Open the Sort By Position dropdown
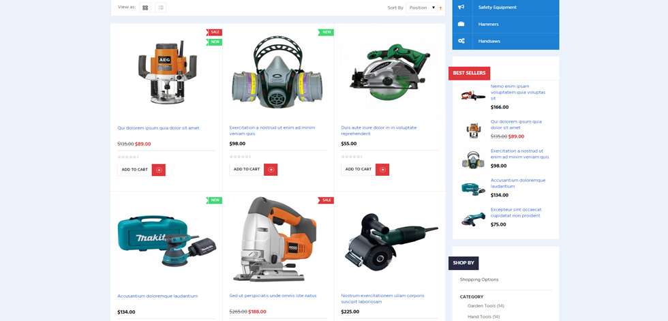The image size is (668, 321). (x=421, y=7)
